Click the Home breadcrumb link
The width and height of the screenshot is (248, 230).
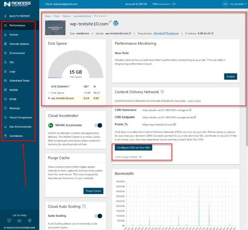coord(48,16)
